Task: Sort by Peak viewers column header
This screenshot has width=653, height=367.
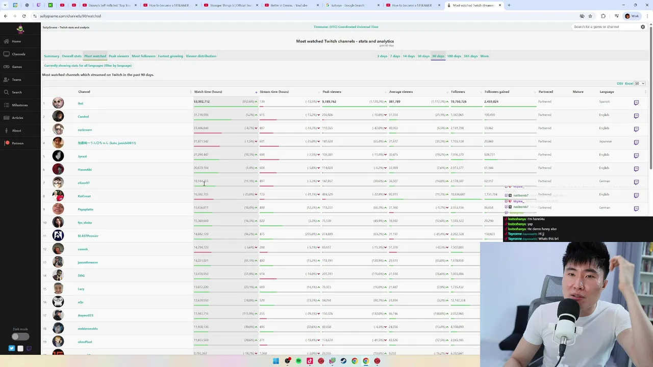Action: tap(332, 92)
